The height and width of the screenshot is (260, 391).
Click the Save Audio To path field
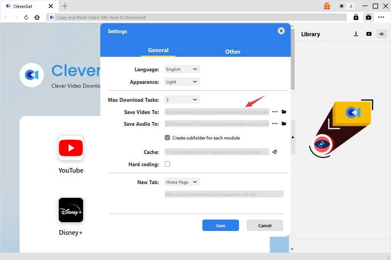pos(217,123)
